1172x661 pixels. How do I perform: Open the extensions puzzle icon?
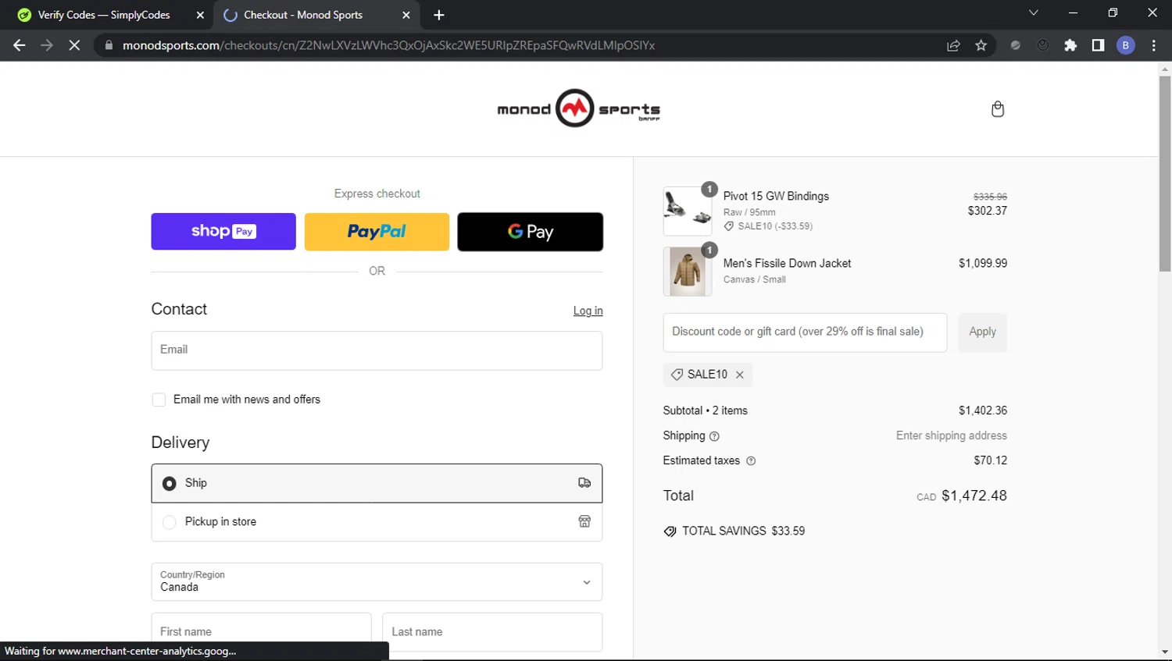(x=1070, y=45)
